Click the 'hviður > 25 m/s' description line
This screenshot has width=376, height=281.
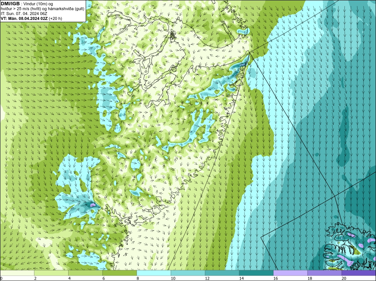pyautogui.click(x=42, y=9)
